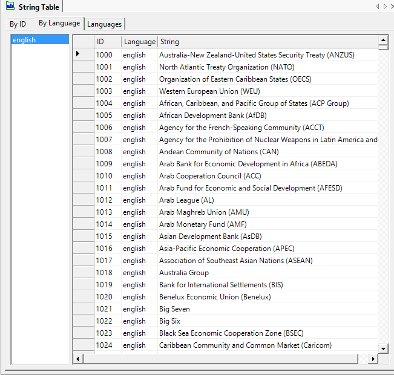This screenshot has height=375, width=394.
Task: Click the String Table document icon
Action: click(10, 6)
